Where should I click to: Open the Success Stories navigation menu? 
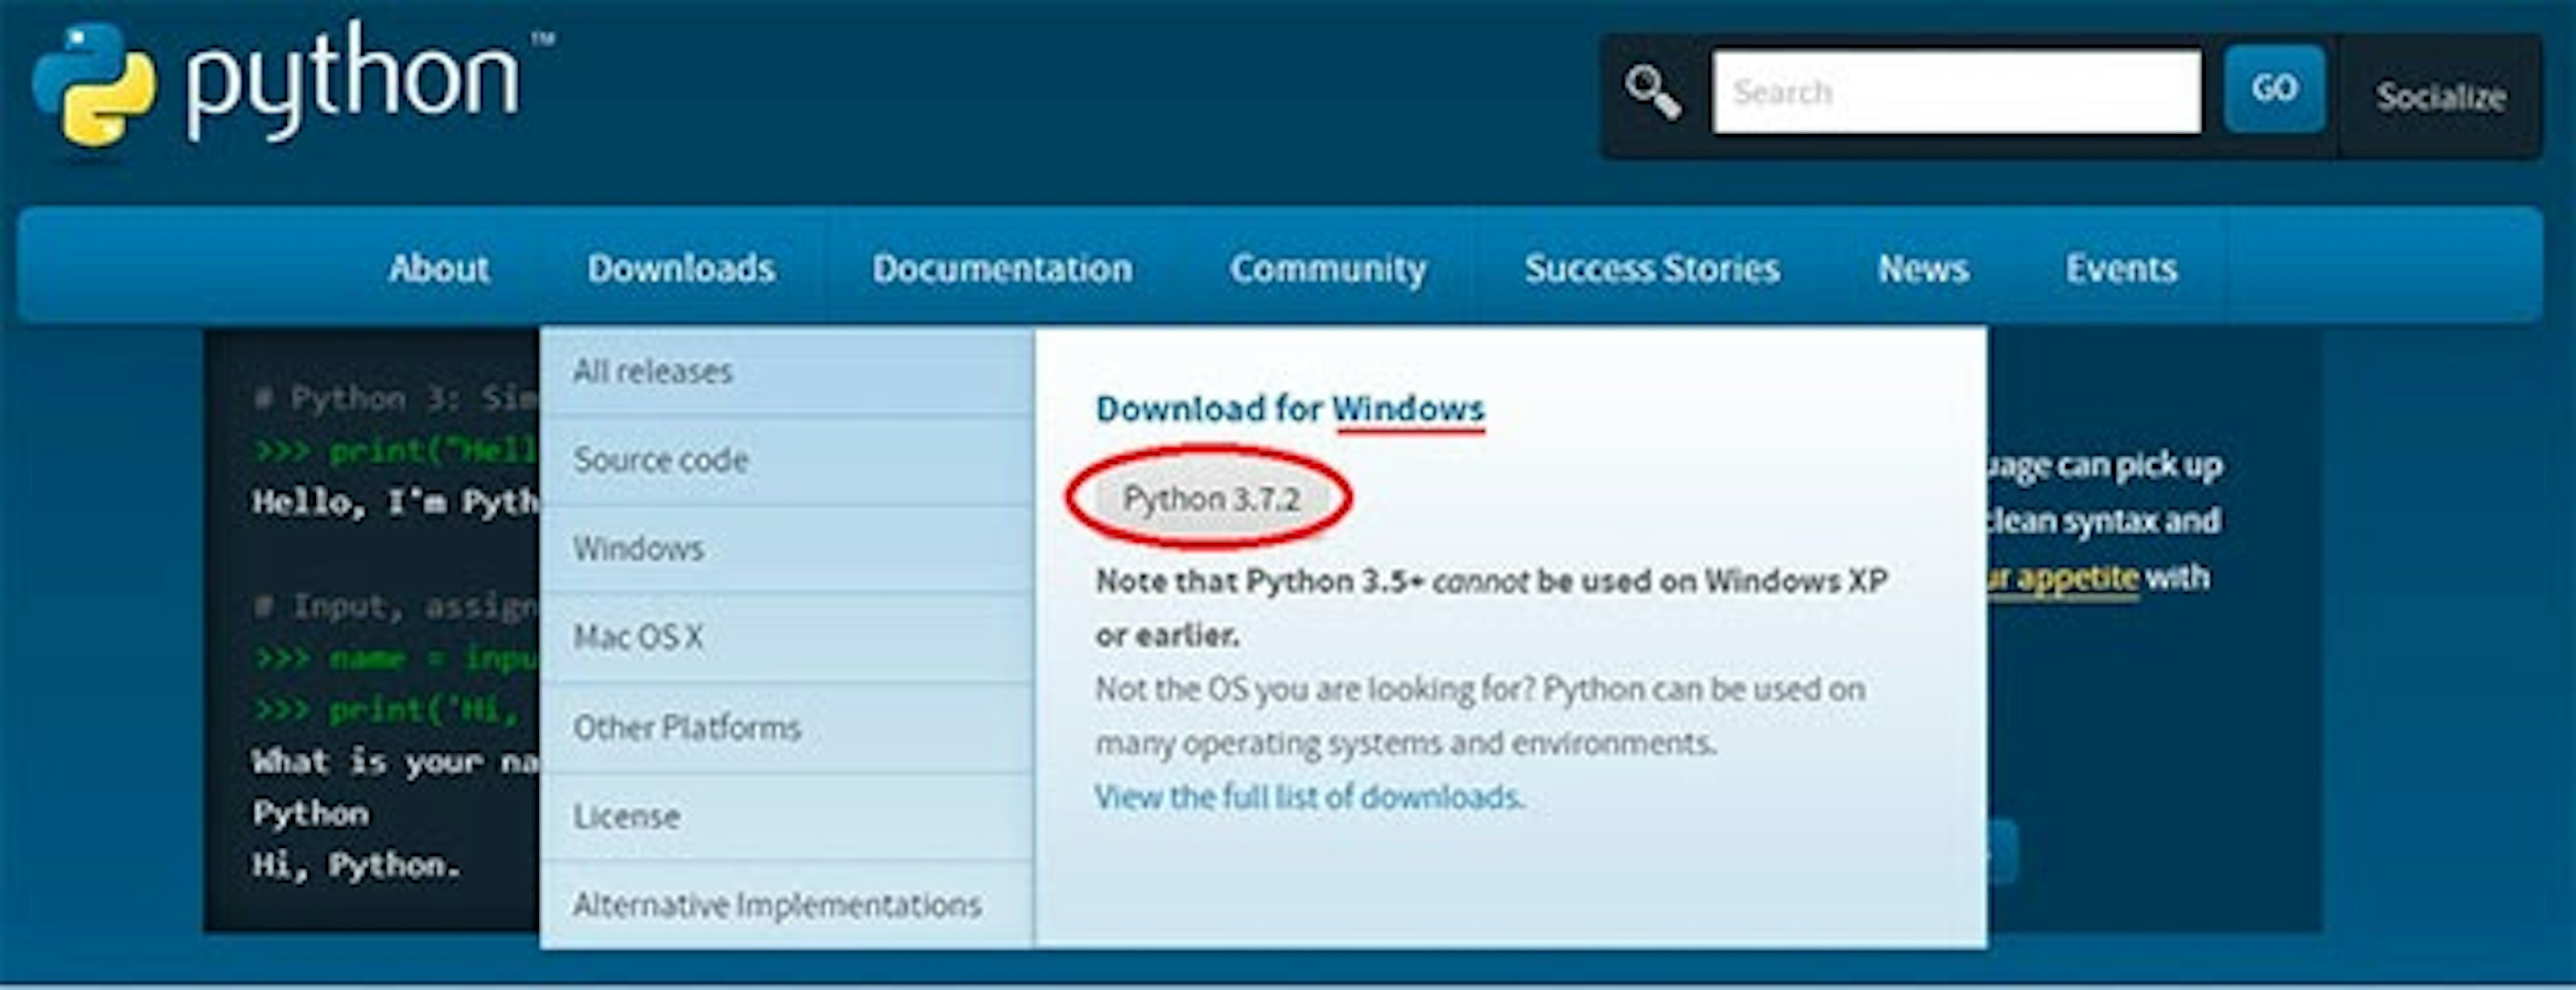pos(1652,267)
